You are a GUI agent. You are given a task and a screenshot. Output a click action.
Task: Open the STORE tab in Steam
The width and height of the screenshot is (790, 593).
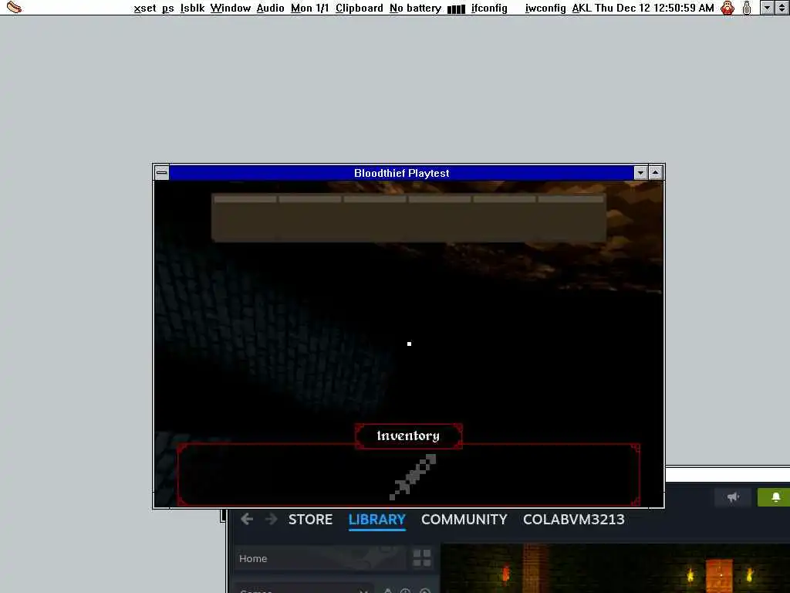(x=310, y=520)
